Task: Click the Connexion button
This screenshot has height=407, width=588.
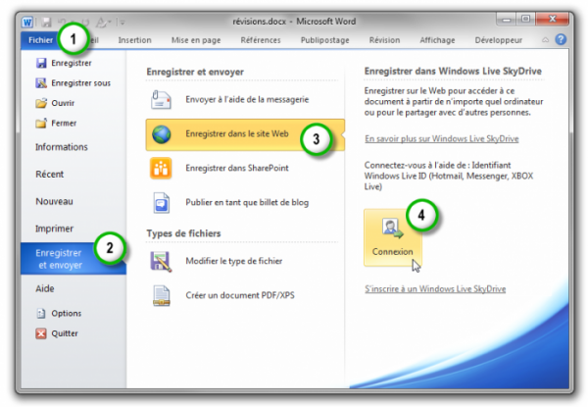Action: coord(393,237)
